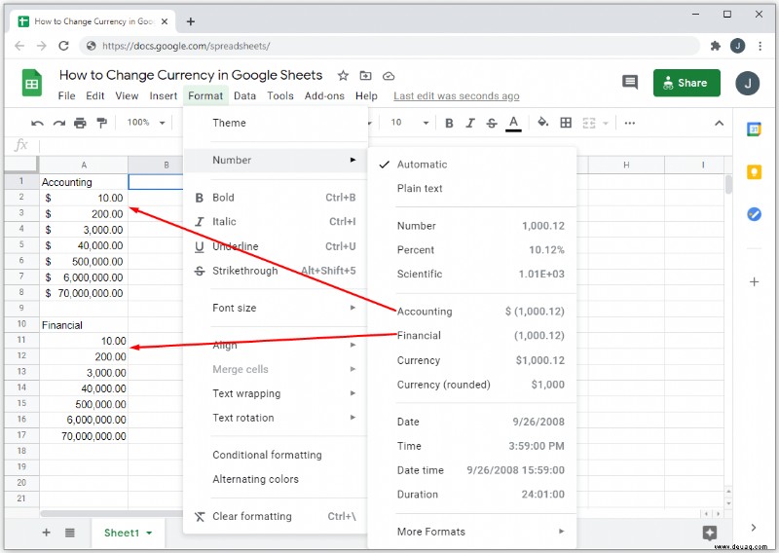The width and height of the screenshot is (779, 553).
Task: Expand the Text rotation submenu
Action: (x=276, y=418)
